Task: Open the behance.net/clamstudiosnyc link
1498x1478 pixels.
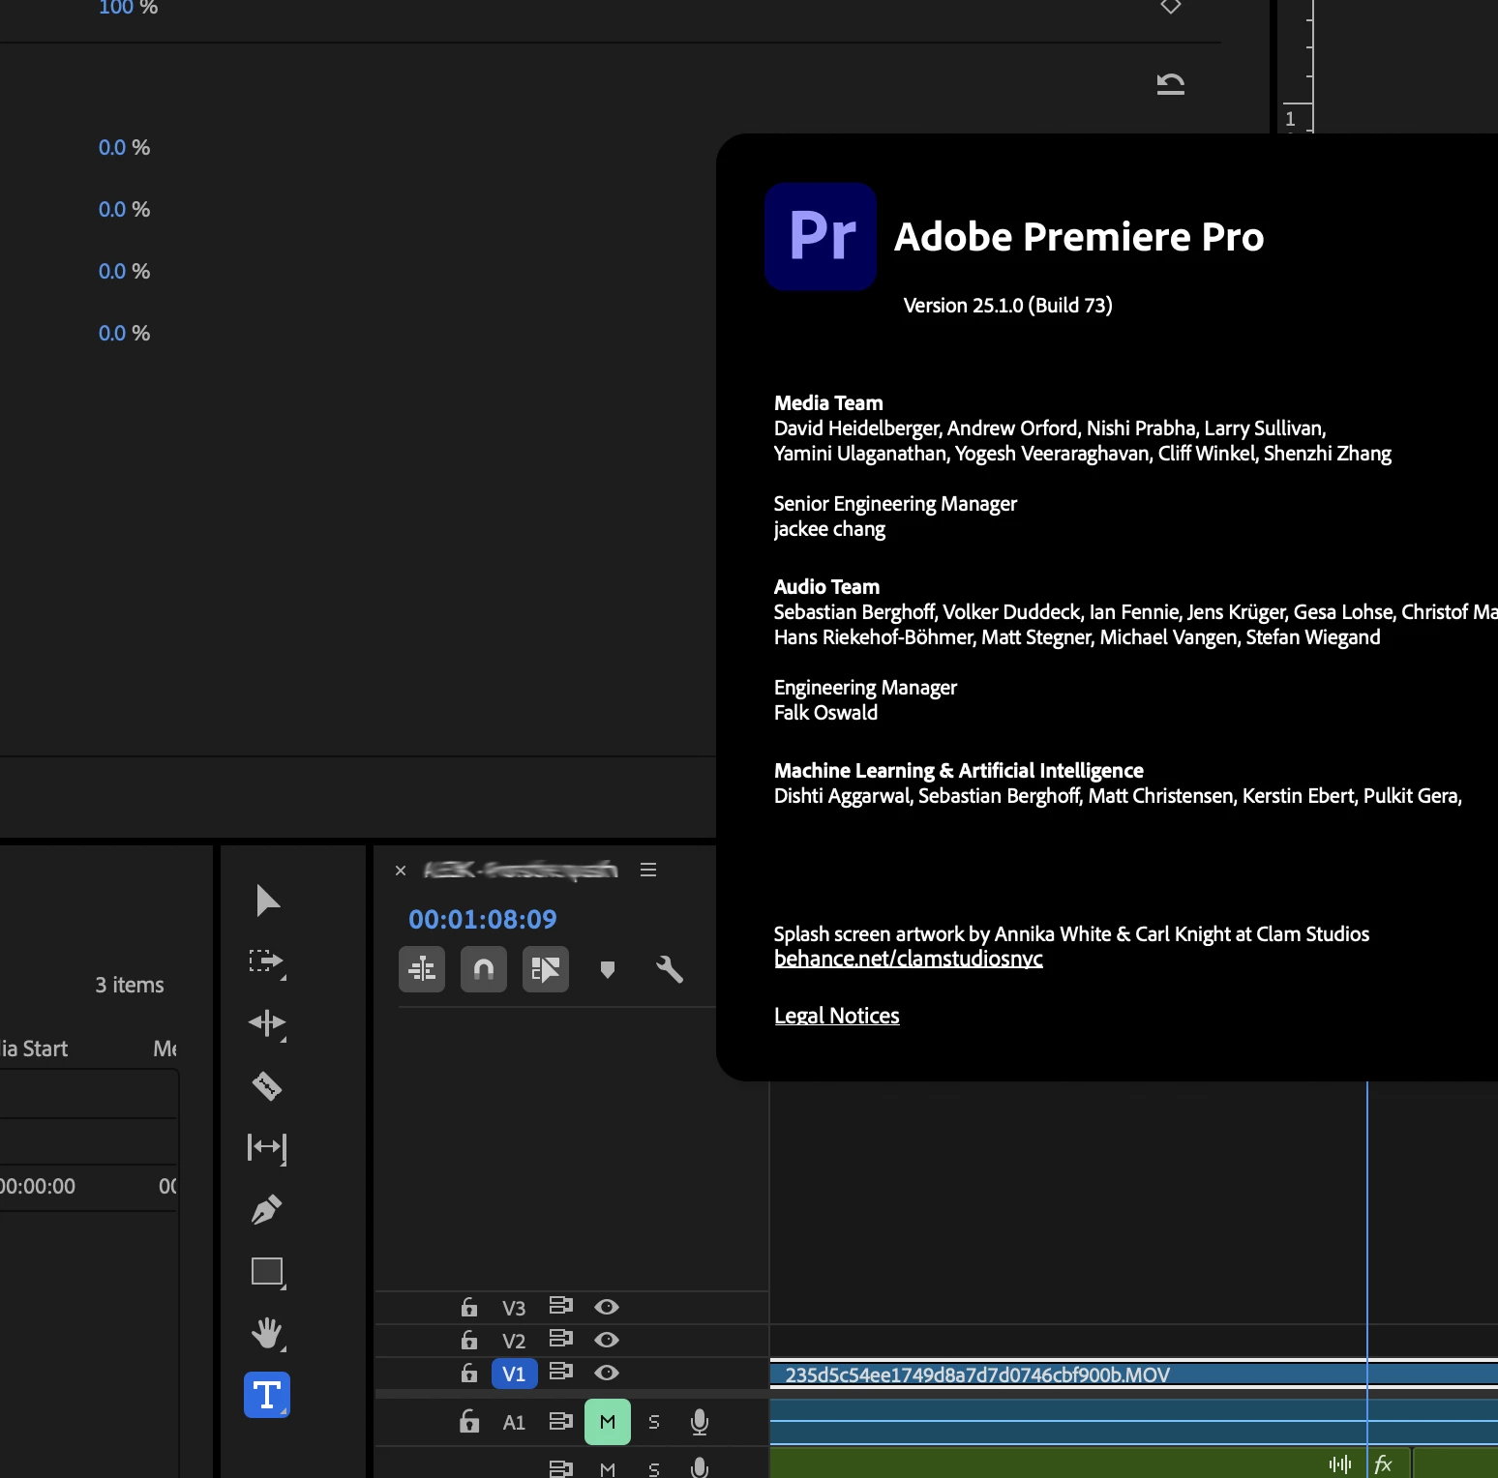Action: [x=909, y=959]
